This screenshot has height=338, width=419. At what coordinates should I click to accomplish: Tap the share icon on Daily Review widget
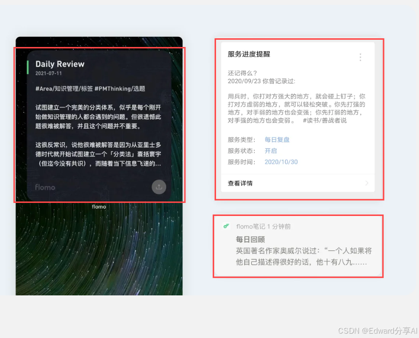point(159,187)
